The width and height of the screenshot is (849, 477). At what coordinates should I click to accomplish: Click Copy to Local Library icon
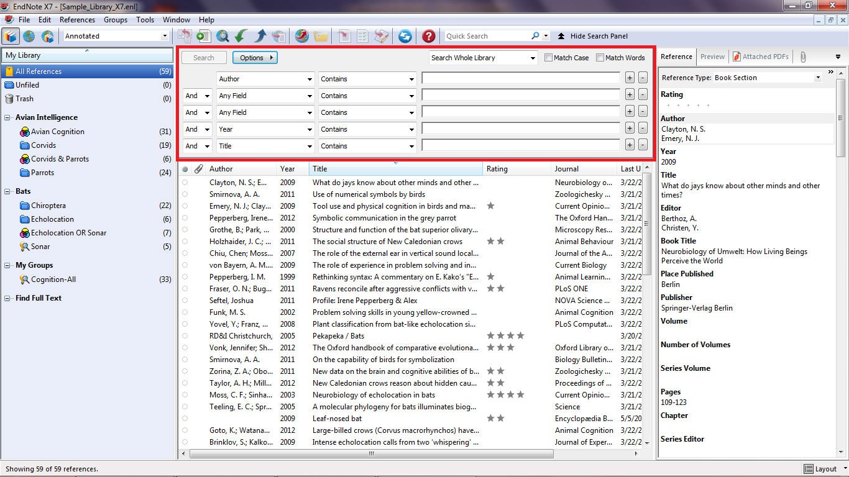tap(185, 36)
